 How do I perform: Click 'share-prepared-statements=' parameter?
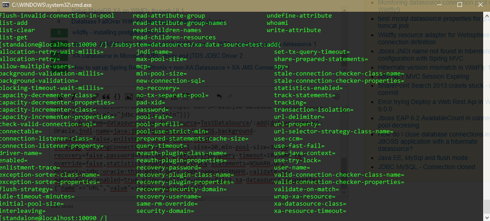(321, 59)
